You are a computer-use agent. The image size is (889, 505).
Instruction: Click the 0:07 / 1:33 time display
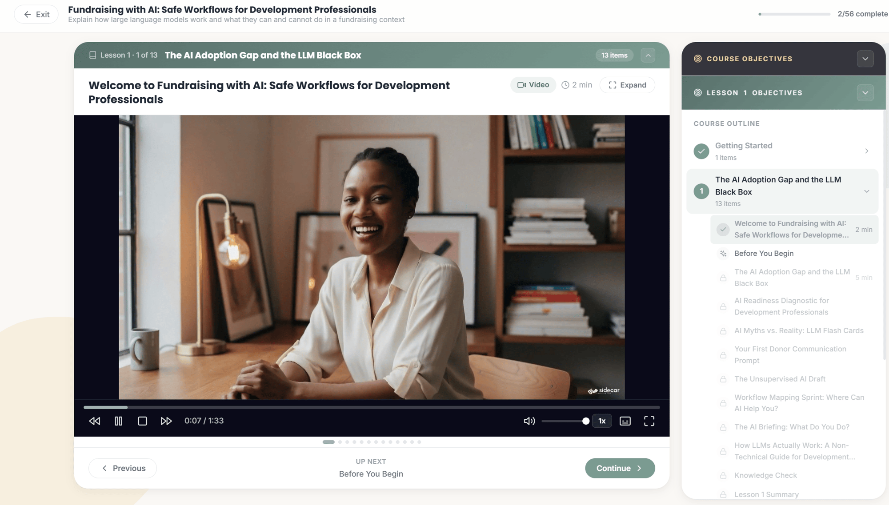[204, 421]
